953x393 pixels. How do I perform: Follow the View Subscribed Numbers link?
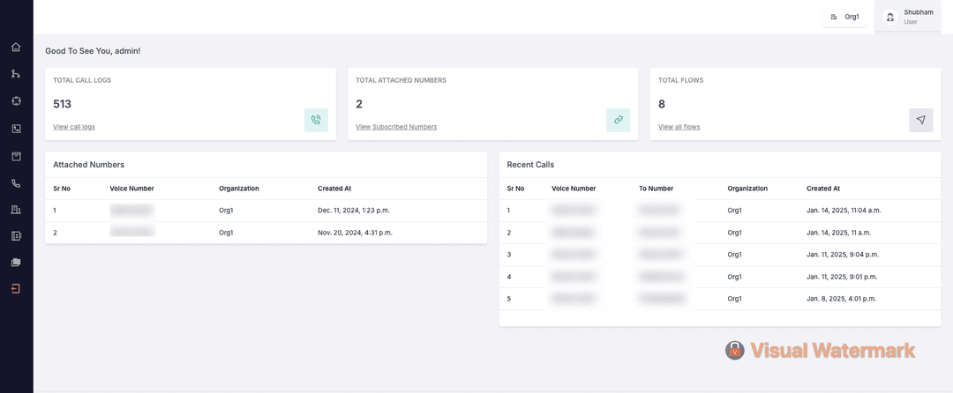click(396, 127)
